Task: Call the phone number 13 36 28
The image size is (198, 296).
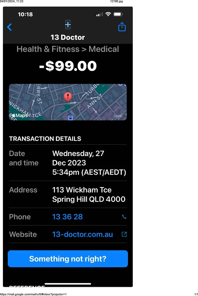Action: click(x=67, y=217)
